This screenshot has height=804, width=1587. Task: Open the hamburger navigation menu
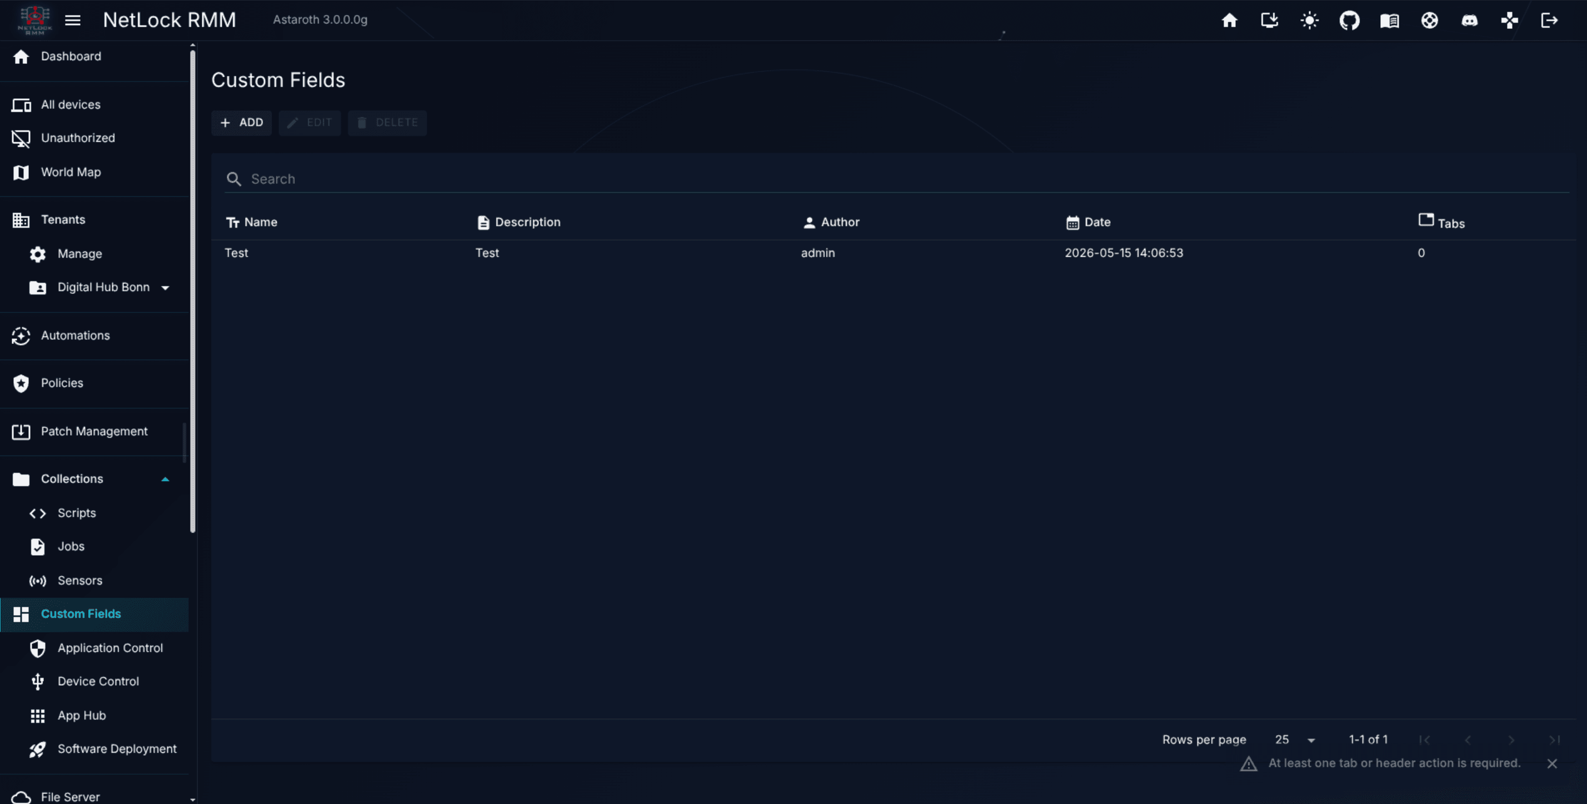click(x=73, y=21)
